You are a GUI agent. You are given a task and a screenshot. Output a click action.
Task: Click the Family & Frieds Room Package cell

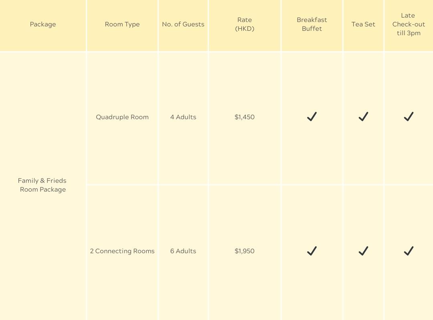pos(42,185)
